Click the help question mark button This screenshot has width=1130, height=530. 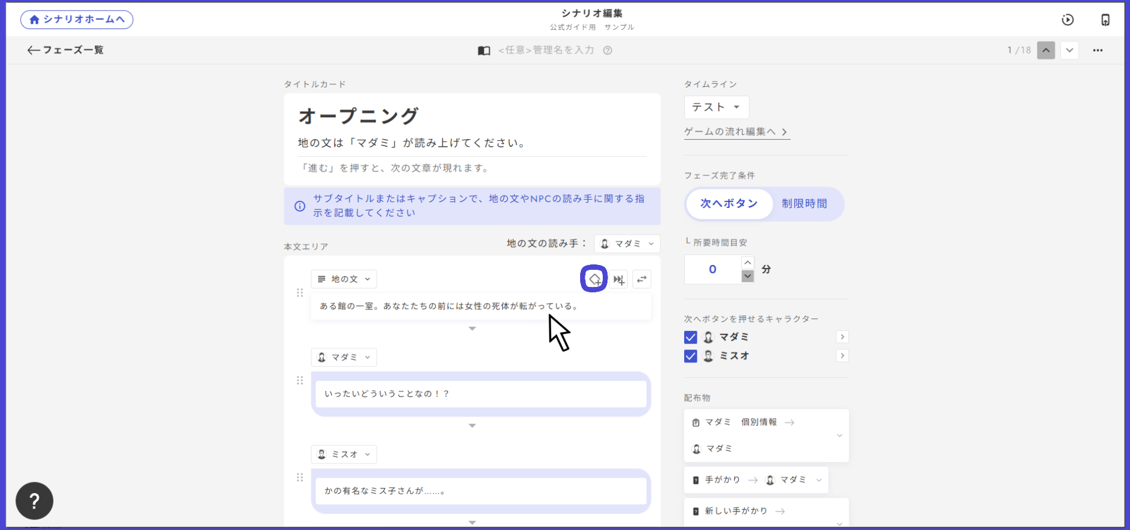pyautogui.click(x=34, y=501)
